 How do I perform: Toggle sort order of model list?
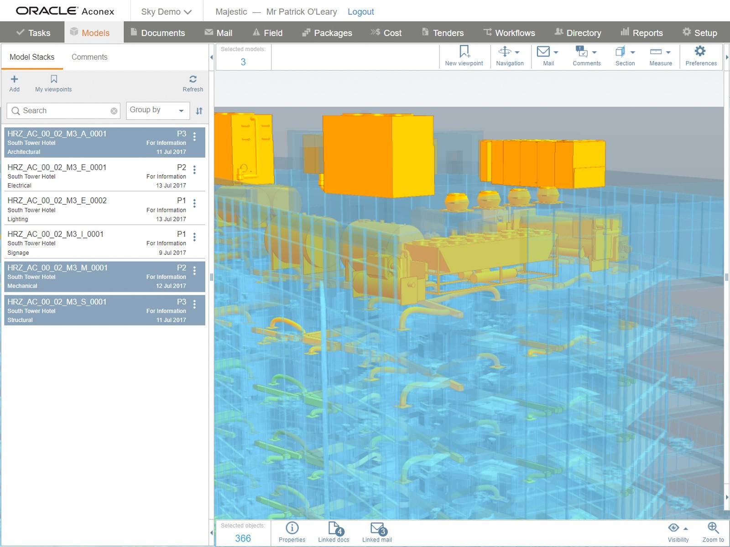pyautogui.click(x=199, y=111)
